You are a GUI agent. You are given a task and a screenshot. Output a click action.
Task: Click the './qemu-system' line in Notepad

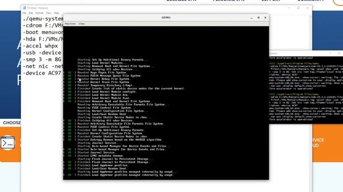[43, 19]
